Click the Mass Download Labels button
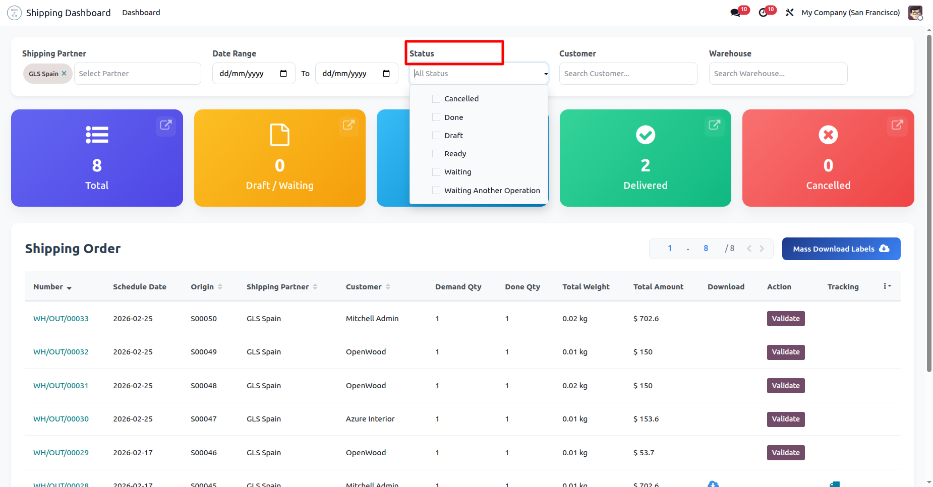The image size is (933, 487). (841, 249)
